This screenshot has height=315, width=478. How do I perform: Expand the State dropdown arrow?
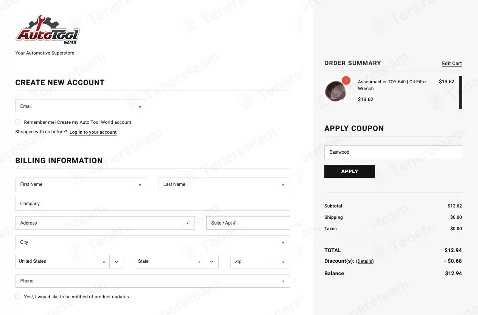click(212, 262)
